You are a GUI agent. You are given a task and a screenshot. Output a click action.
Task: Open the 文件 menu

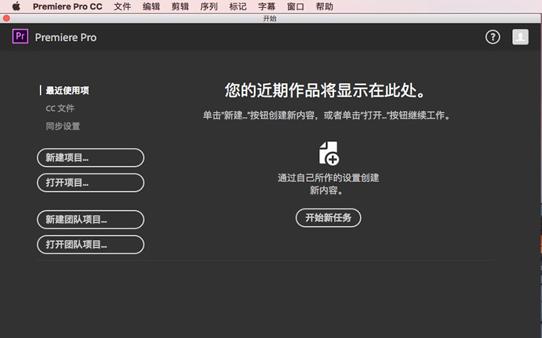(x=123, y=6)
